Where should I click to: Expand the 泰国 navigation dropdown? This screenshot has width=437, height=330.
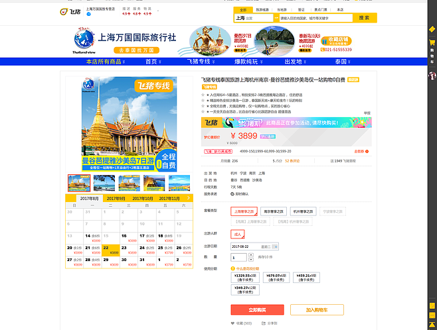[x=343, y=62]
